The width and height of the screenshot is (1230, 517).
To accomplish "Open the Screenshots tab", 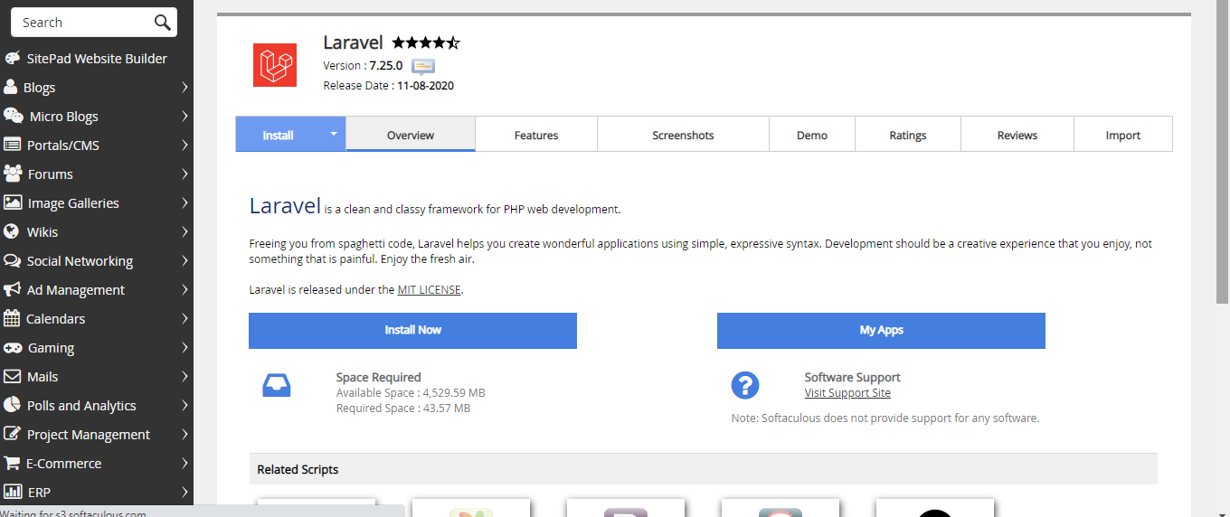I will [683, 135].
